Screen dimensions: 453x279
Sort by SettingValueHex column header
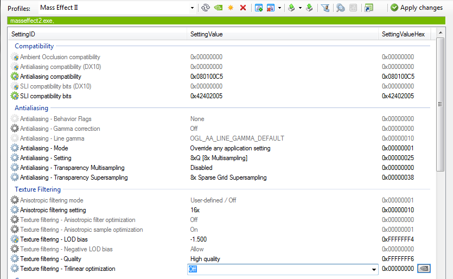tap(405, 34)
